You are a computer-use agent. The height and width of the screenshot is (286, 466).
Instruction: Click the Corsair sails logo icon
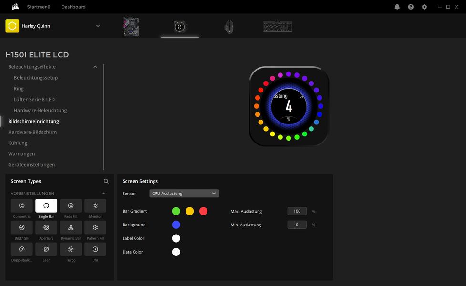tap(15, 7)
